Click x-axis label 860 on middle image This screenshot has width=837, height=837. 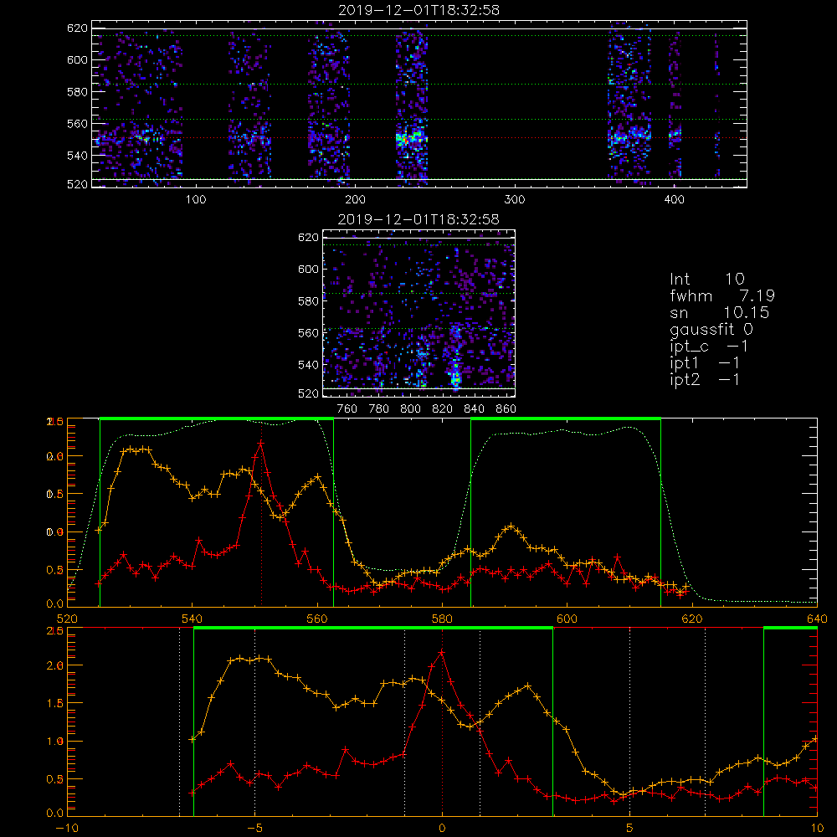pyautogui.click(x=506, y=409)
